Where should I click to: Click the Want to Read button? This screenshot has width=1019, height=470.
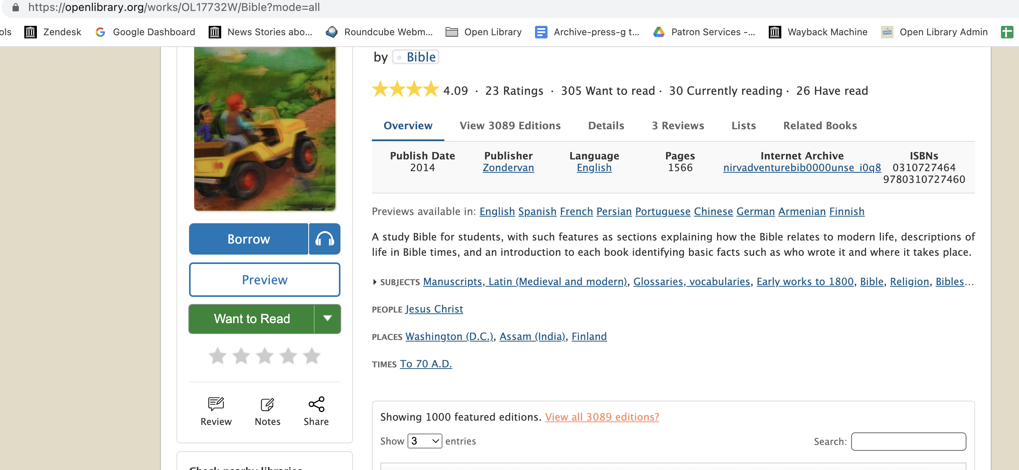click(251, 319)
